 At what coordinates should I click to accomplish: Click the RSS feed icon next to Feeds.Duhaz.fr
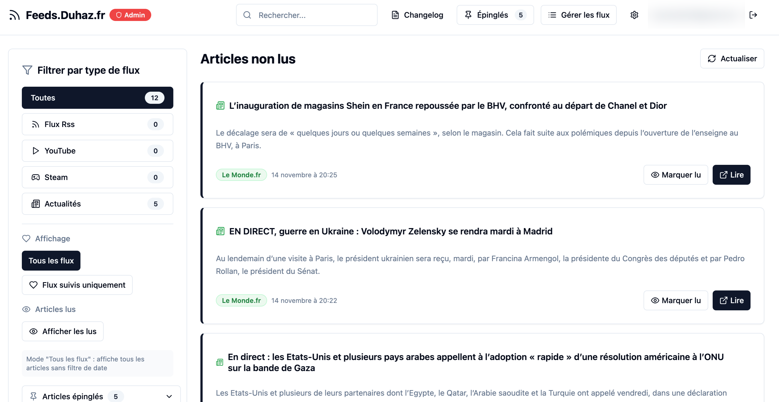(14, 15)
